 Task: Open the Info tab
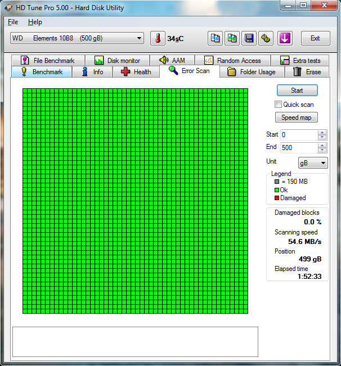pos(92,71)
